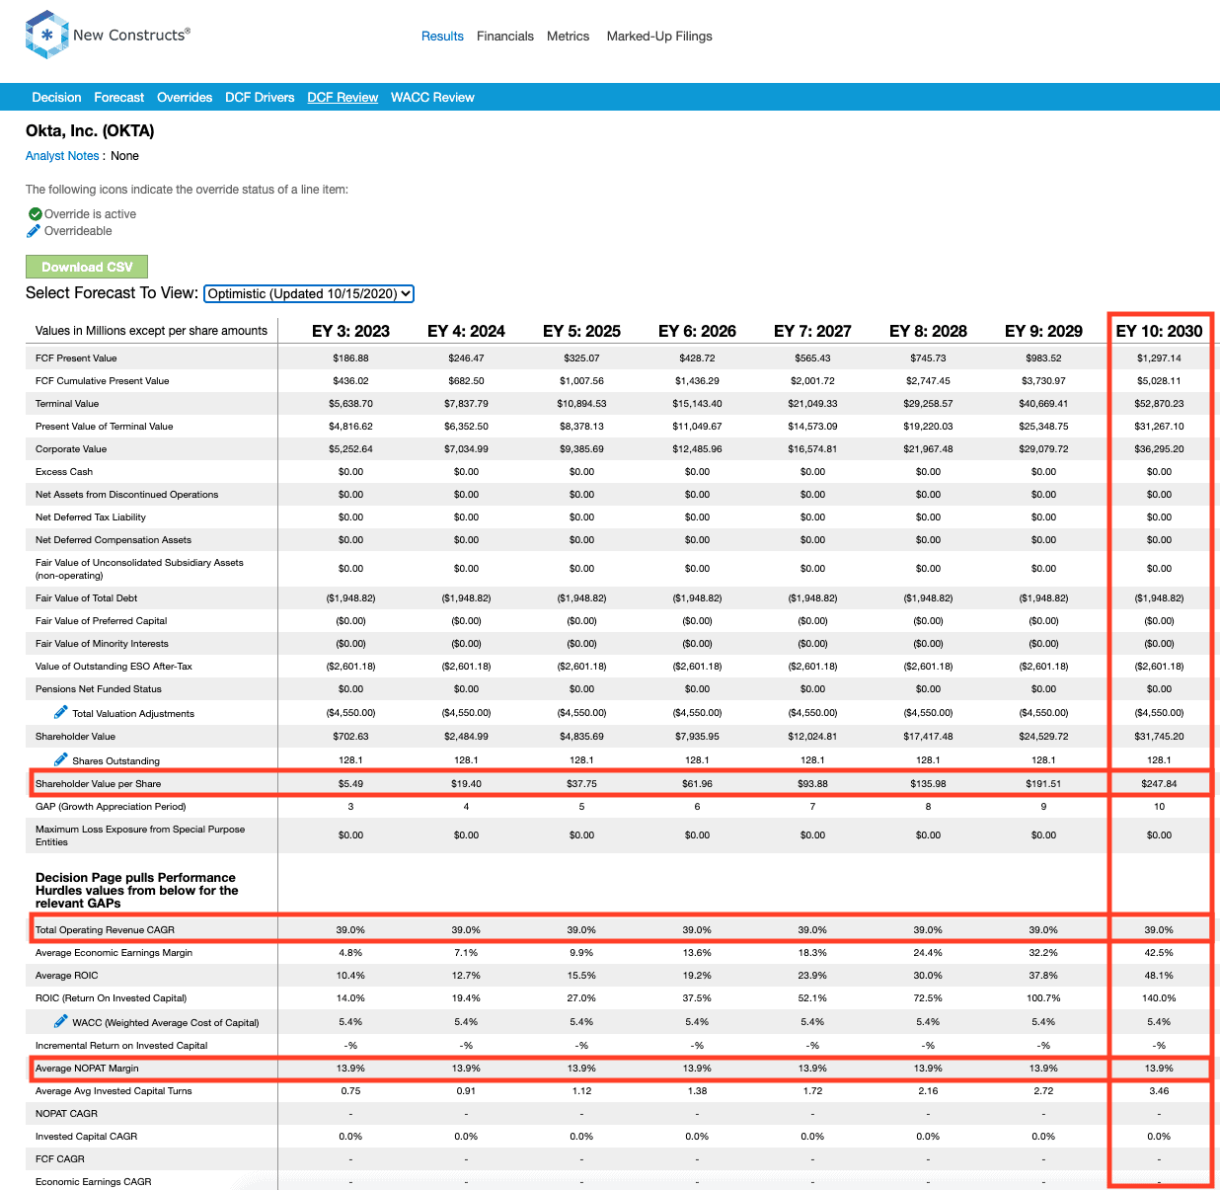Click the $135.98 value for EY 8

pyautogui.click(x=928, y=784)
